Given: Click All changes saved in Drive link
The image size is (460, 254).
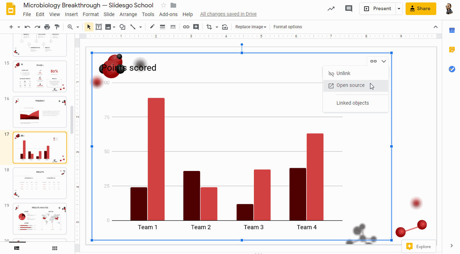Looking at the screenshot, I should click(x=228, y=14).
